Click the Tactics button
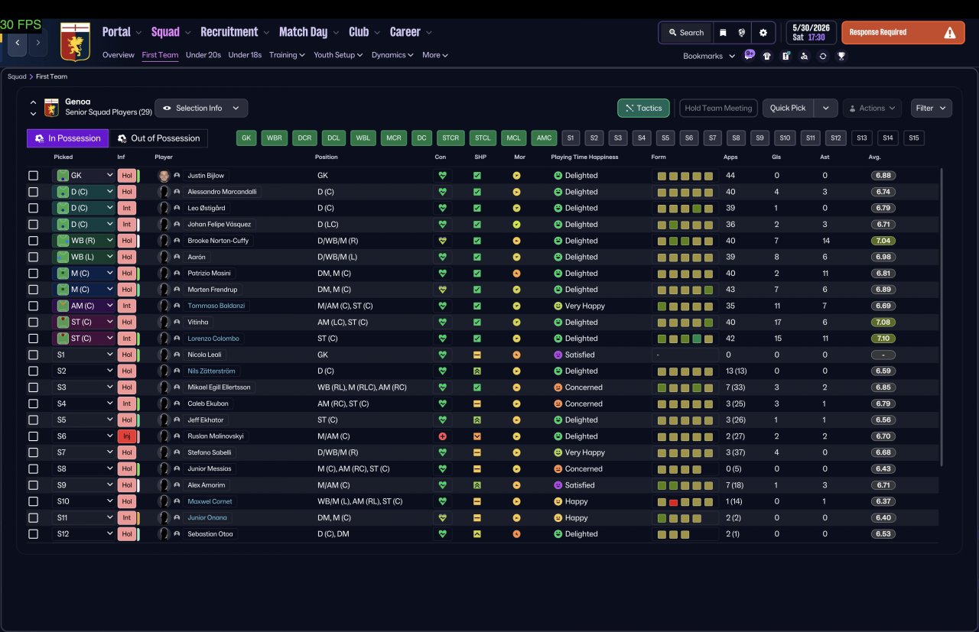Screen dimensions: 979x632 coord(643,108)
